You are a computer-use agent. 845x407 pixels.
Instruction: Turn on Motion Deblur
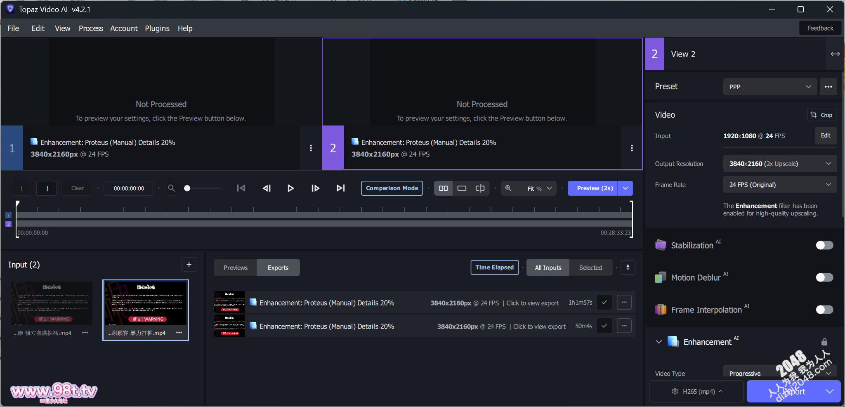[x=824, y=277]
